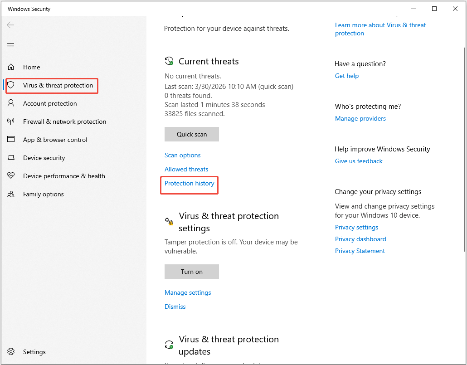Click Give us feedback link
467x365 pixels.
[359, 161]
